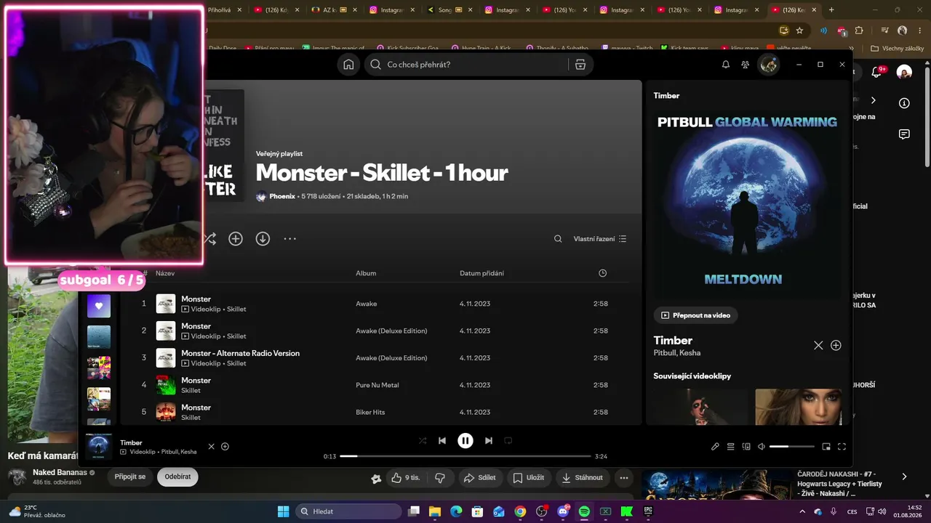Toggle playlist shuffle beside the add button
The height and width of the screenshot is (523, 931).
(x=210, y=238)
